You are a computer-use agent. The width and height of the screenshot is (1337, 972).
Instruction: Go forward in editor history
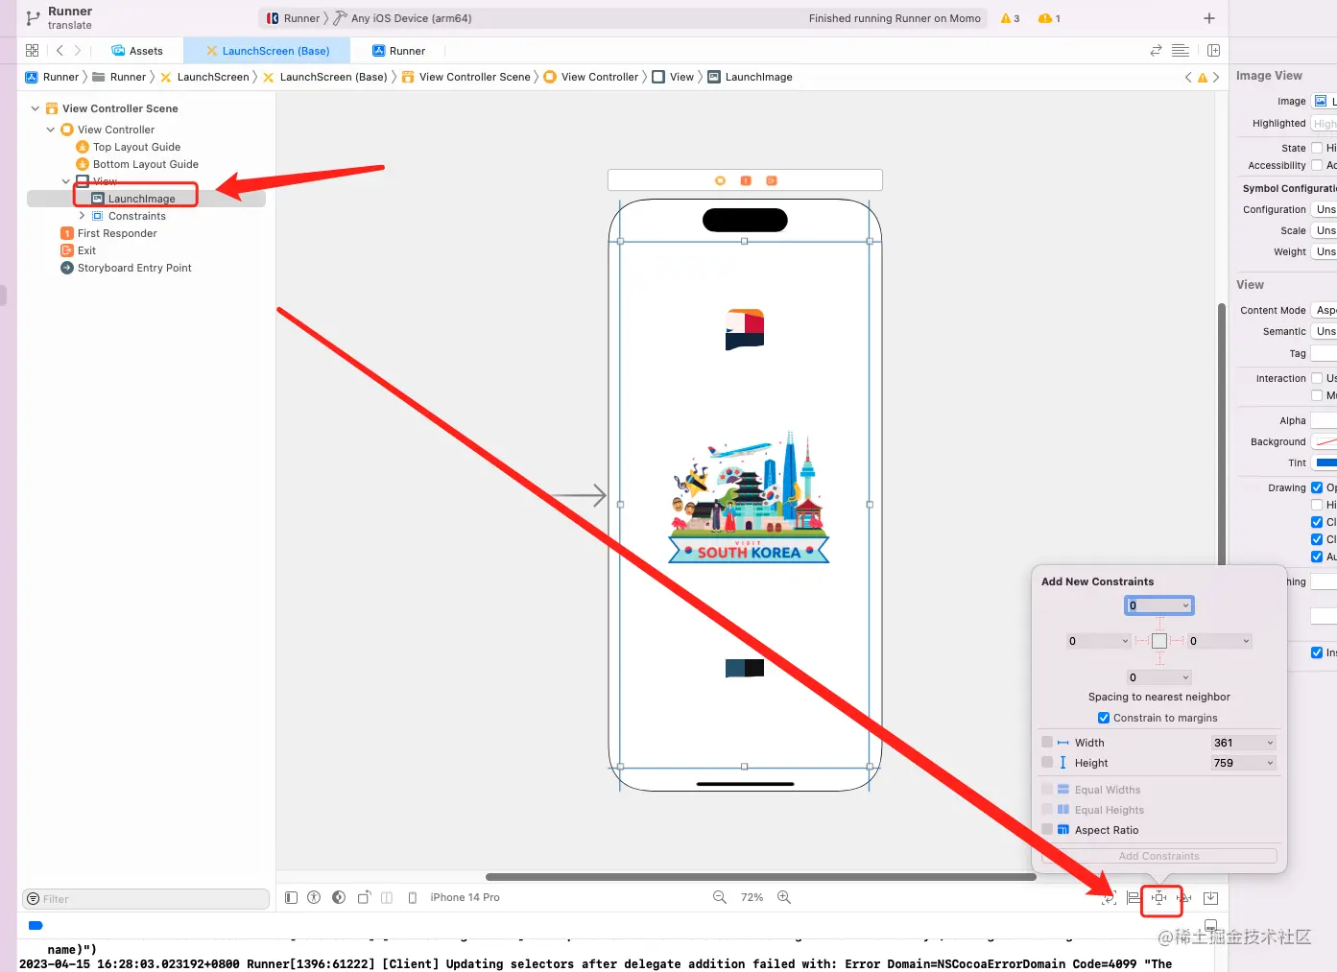pos(78,51)
